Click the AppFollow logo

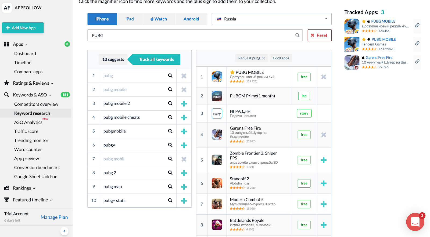7,8
